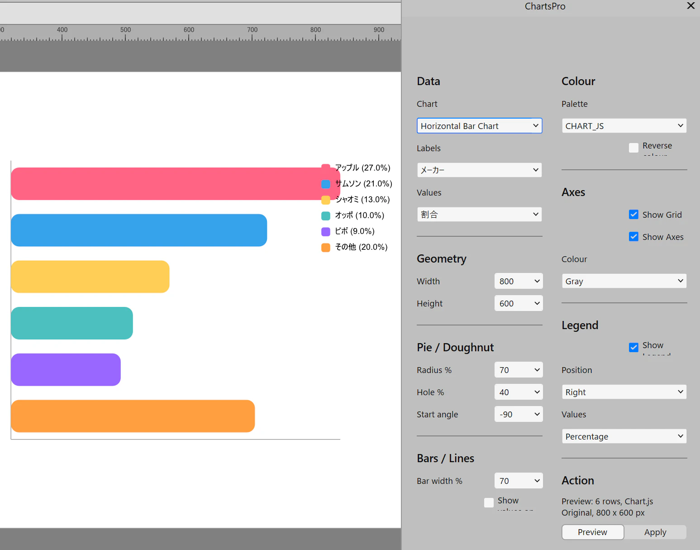
Task: Open the Chart type dropdown
Action: click(479, 126)
